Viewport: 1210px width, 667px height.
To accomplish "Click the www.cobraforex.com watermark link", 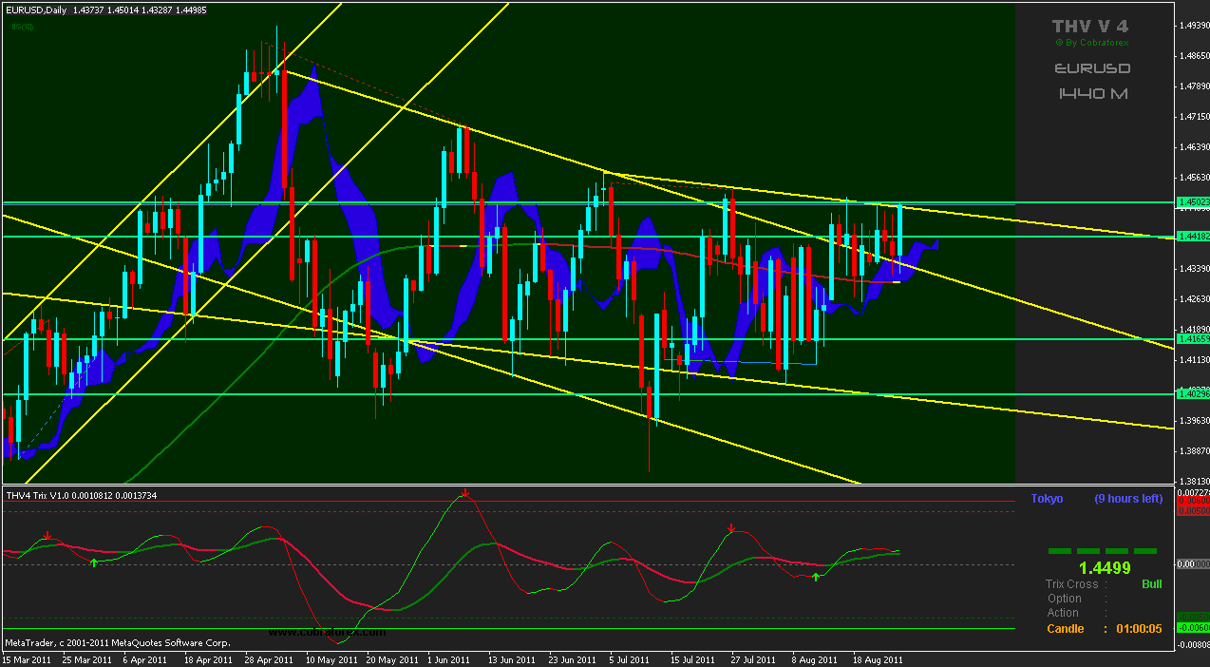I will point(327,632).
